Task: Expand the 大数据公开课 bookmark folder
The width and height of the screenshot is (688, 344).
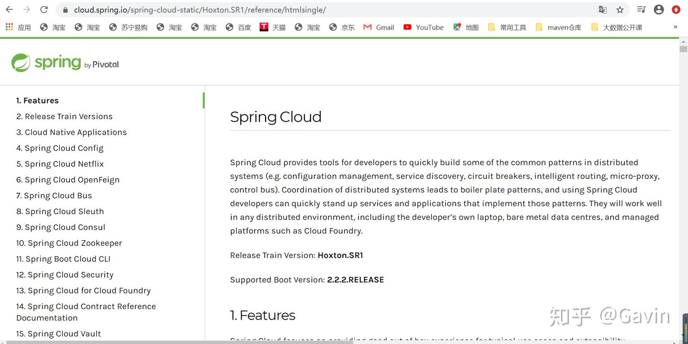Action: click(616, 27)
